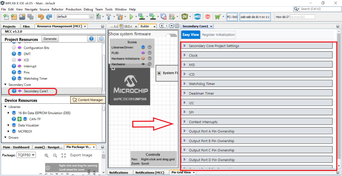Open the Tools menu

(109, 9)
